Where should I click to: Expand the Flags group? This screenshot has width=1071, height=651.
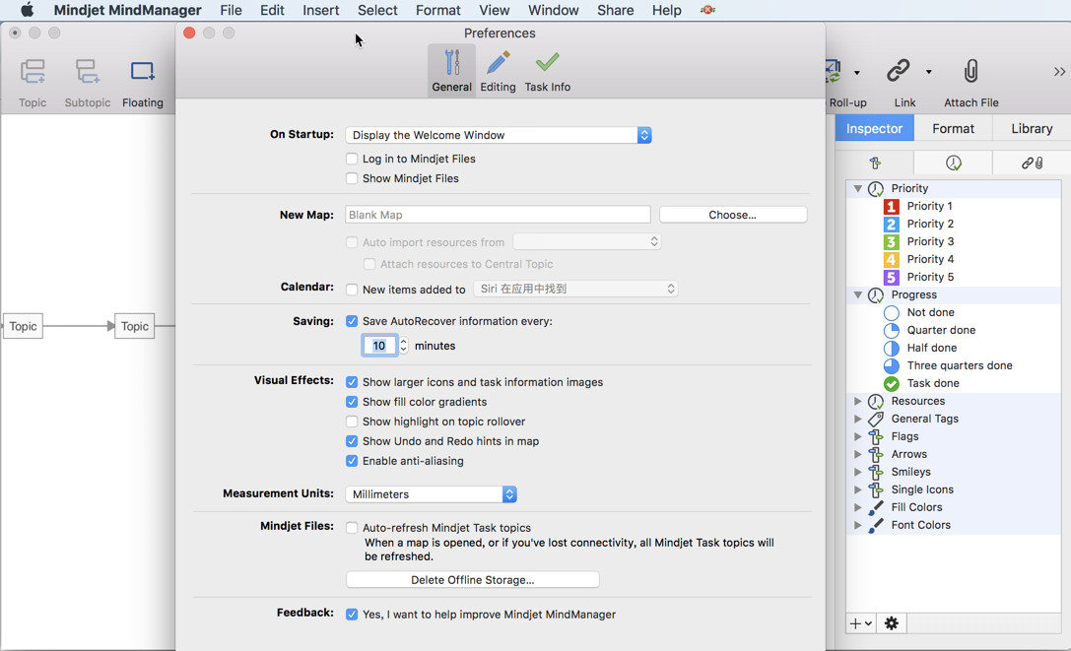coord(858,436)
